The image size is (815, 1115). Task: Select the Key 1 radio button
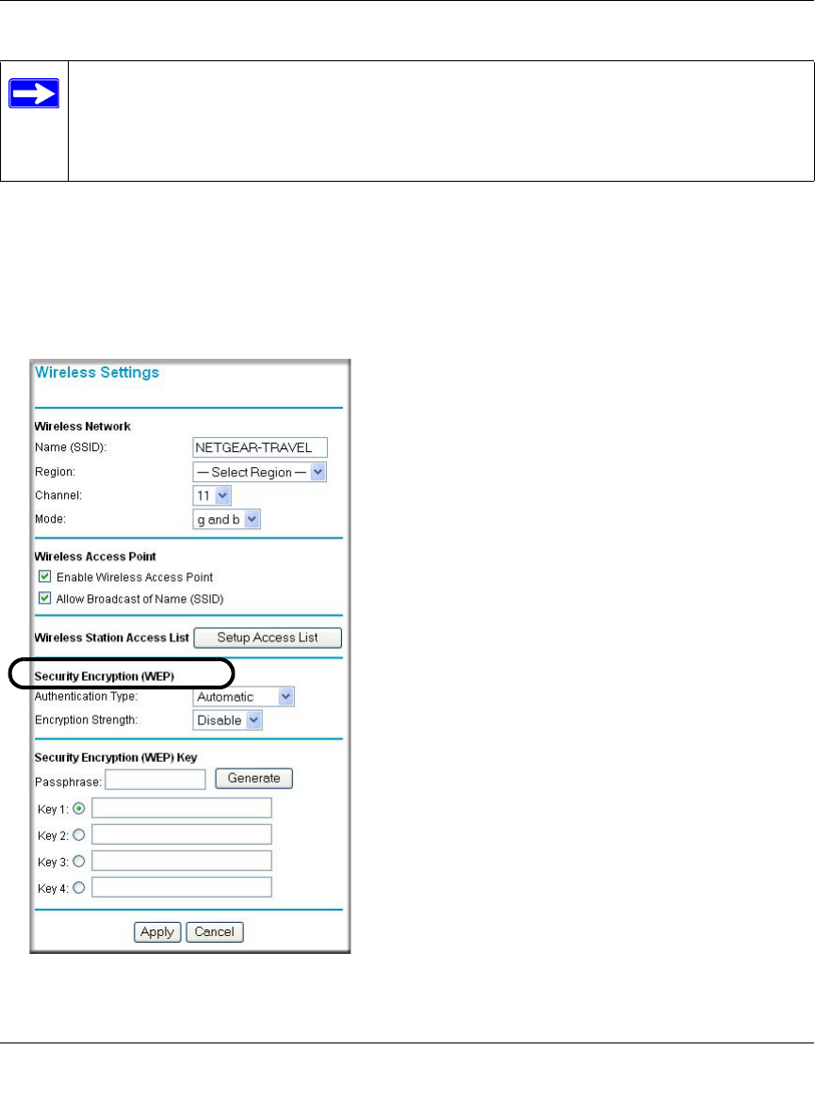point(79,809)
